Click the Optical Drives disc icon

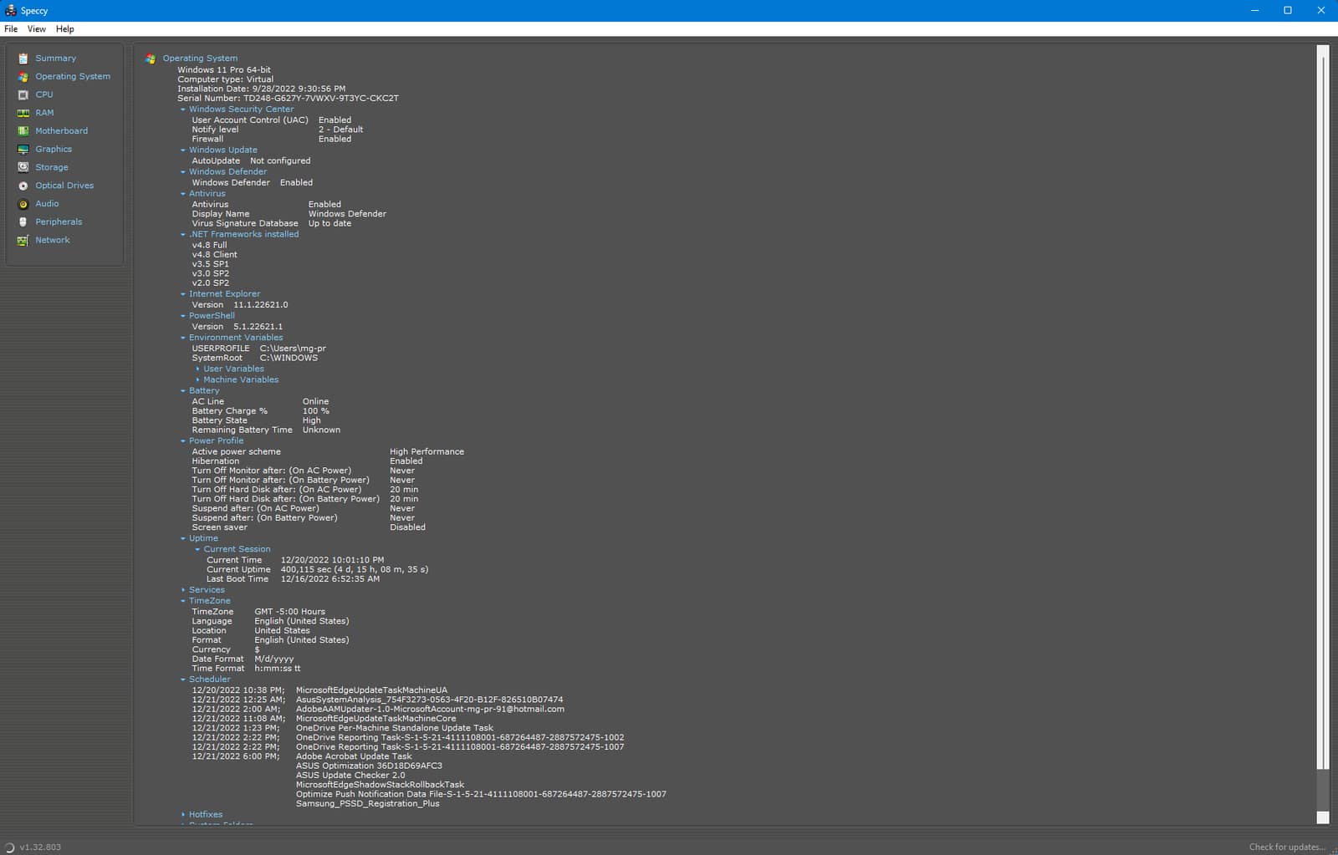pos(23,186)
